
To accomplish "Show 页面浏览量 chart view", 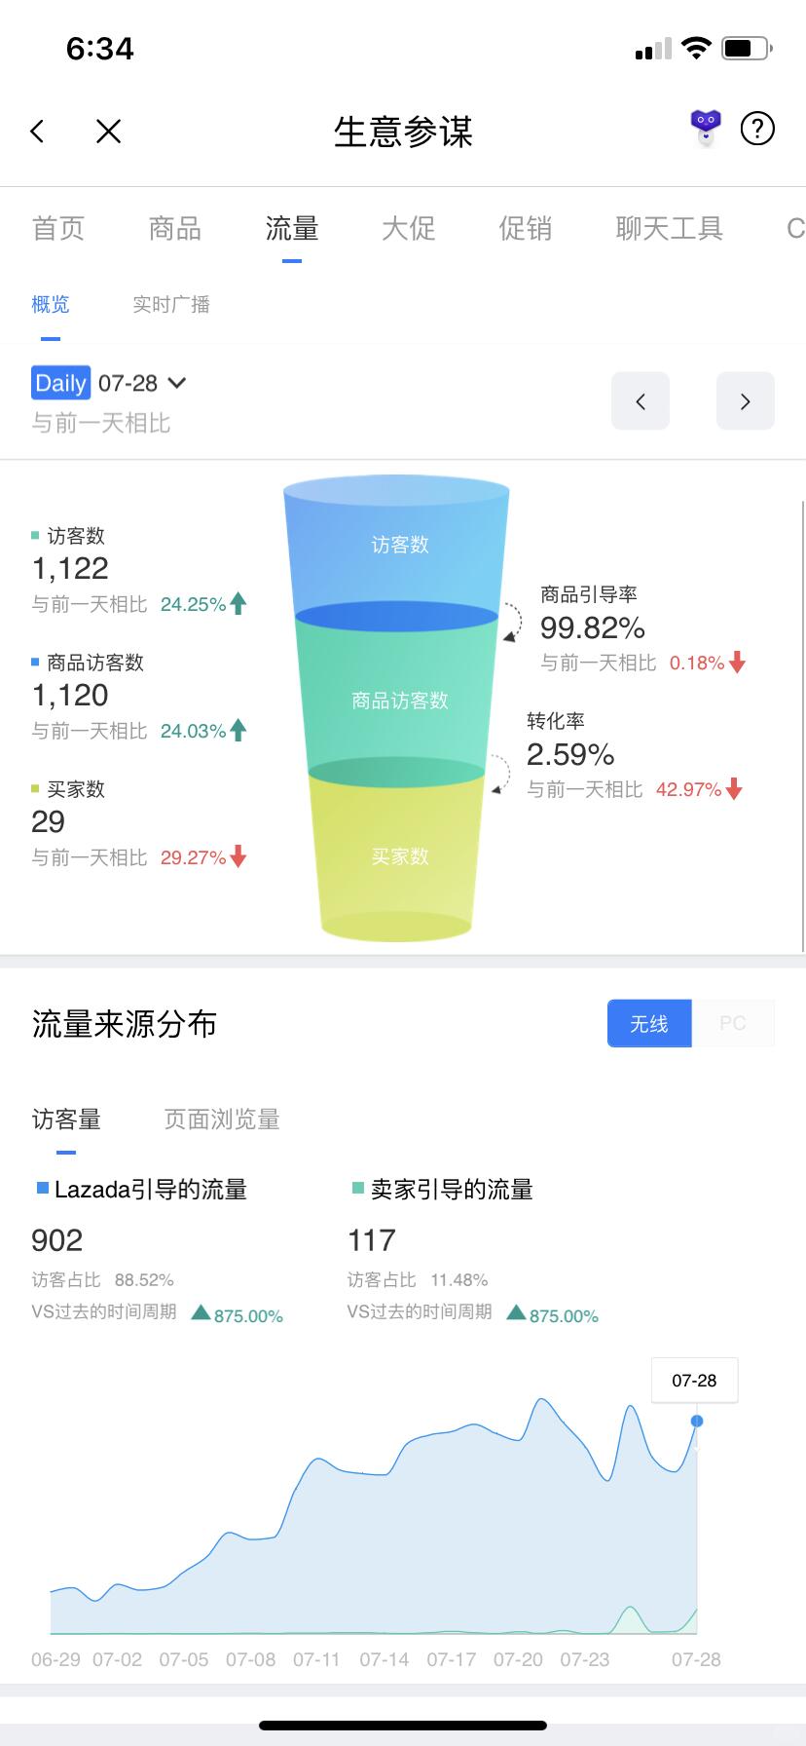I will (222, 1120).
